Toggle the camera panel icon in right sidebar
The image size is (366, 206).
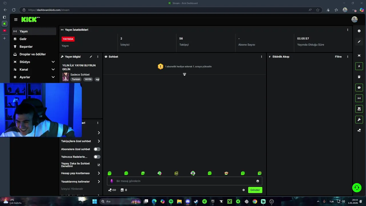point(359,109)
